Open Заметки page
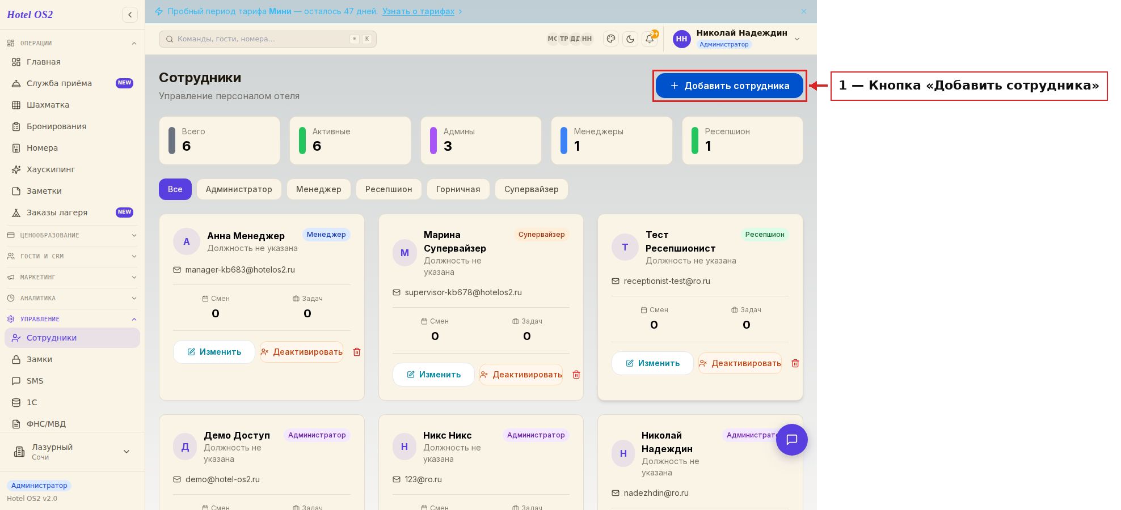The image size is (1121, 510). point(72,191)
